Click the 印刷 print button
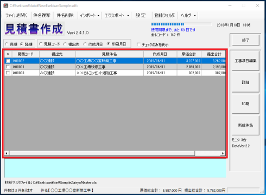 coord(245,103)
